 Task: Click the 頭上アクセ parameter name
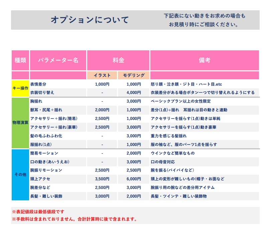click(x=40, y=179)
